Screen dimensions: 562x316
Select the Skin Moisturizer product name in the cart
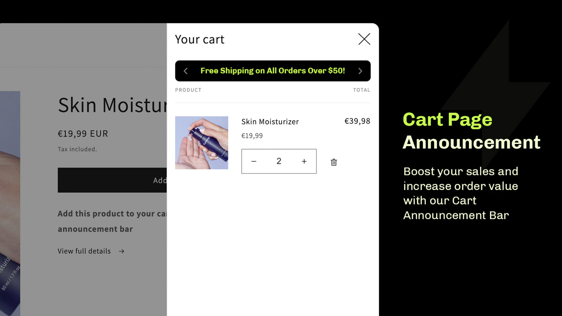[270, 122]
